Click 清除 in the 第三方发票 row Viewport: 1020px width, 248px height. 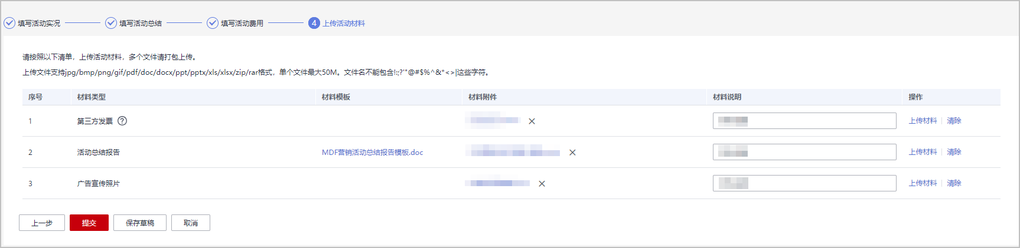pyautogui.click(x=954, y=121)
